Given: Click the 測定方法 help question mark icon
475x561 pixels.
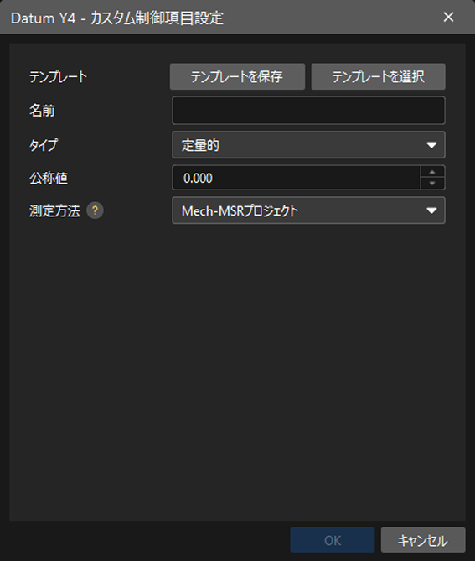Looking at the screenshot, I should pyautogui.click(x=95, y=210).
